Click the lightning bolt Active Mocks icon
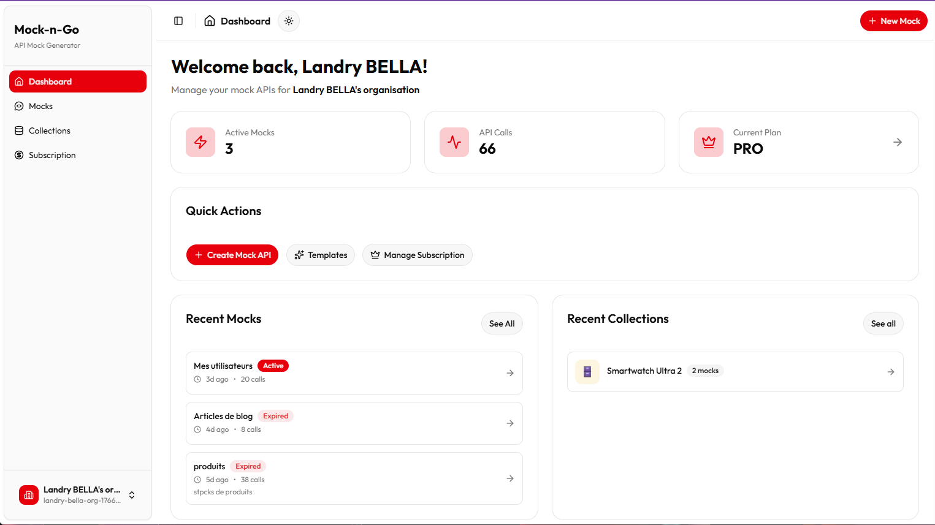 pos(200,142)
